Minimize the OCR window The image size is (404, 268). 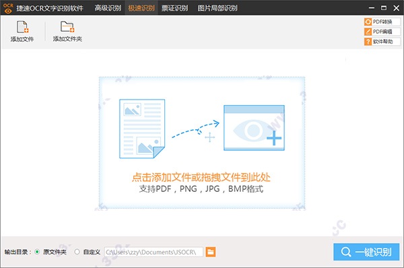tap(371, 8)
